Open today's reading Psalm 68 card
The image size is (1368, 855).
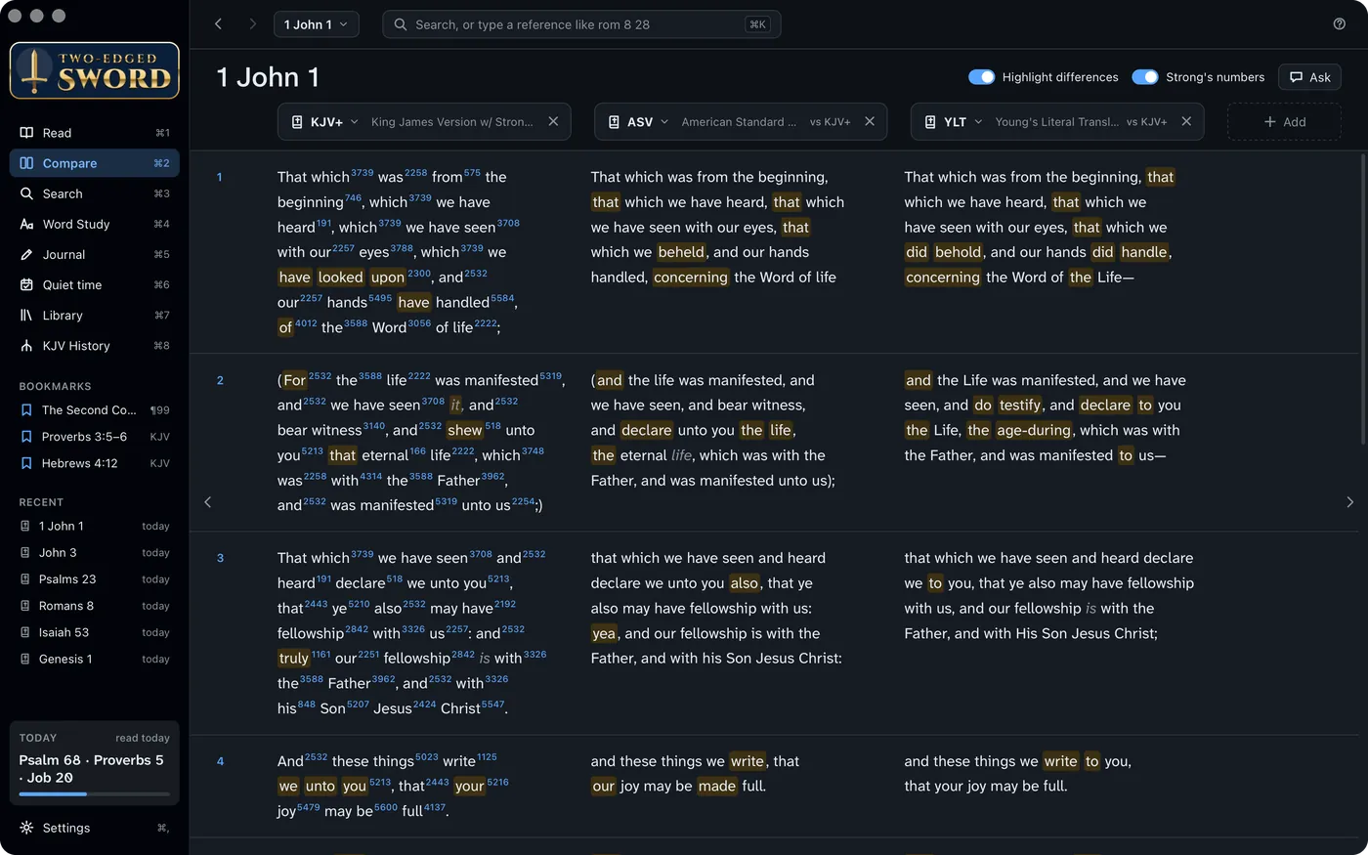(95, 763)
